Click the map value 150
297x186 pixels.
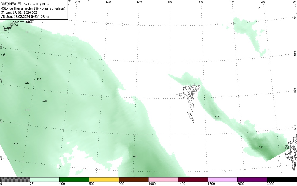tap(135, 157)
